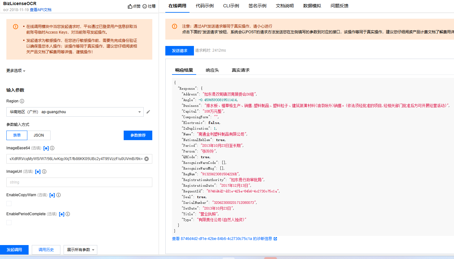
Task: Click the Period value 2013年10月23日至长期
Action: [x=222, y=146]
